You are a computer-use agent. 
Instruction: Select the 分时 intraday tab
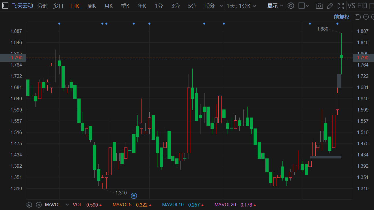click(x=42, y=6)
